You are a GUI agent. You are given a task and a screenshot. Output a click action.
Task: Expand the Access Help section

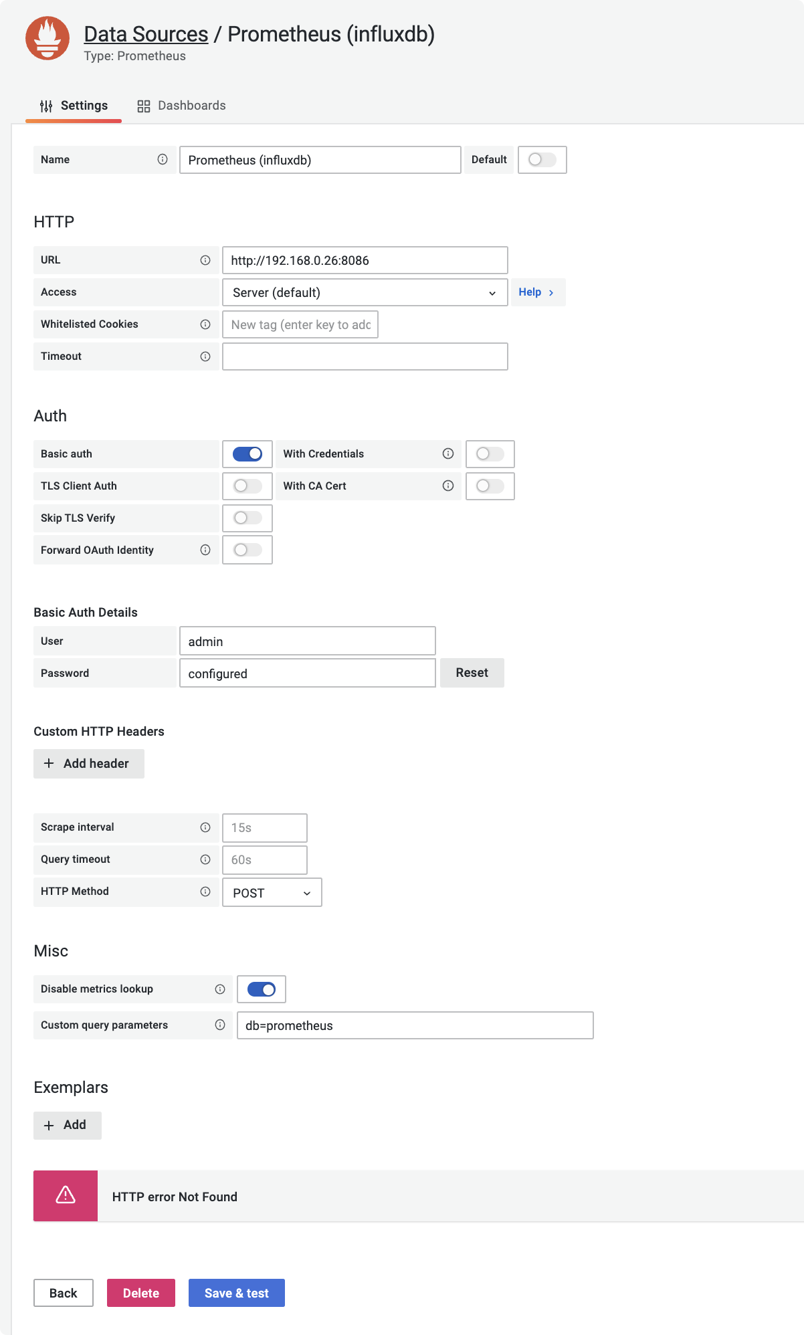536,292
